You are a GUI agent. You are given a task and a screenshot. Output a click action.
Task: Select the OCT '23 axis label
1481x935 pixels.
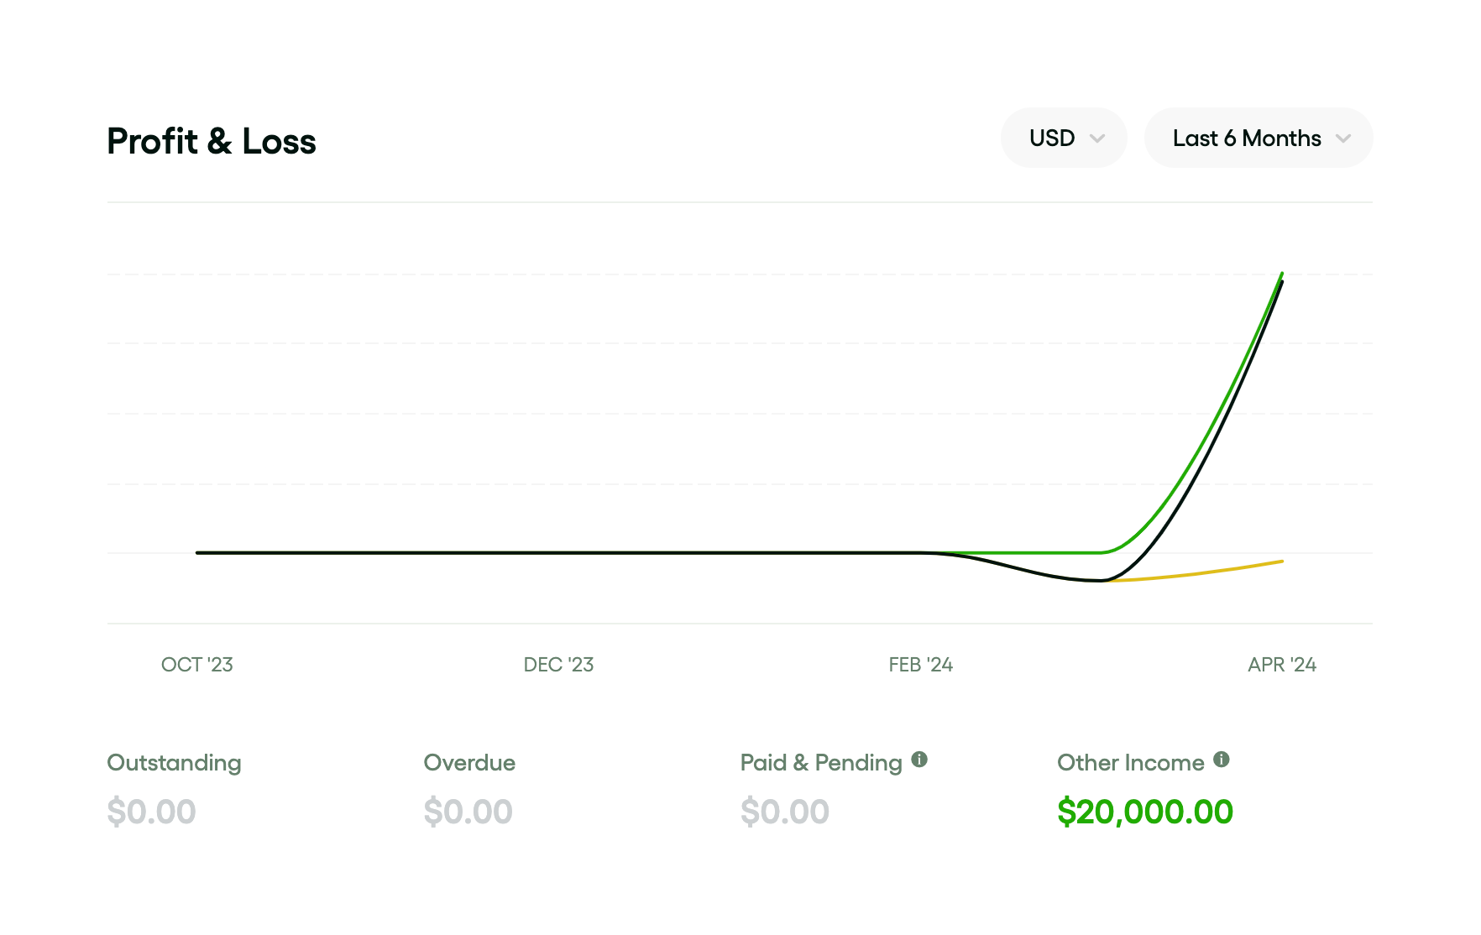(x=197, y=665)
